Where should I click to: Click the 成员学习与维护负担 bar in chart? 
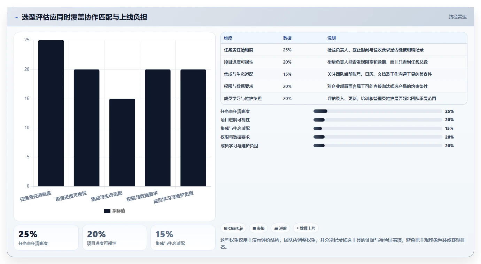click(193, 128)
